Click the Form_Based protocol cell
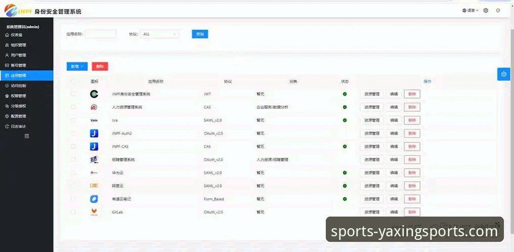 (213, 199)
